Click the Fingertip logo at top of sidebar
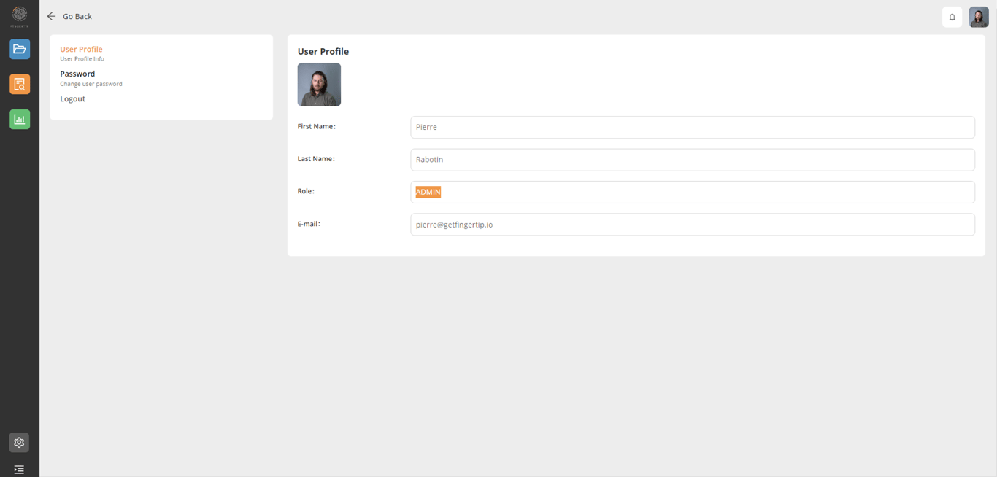This screenshot has height=477, width=997. tap(20, 15)
